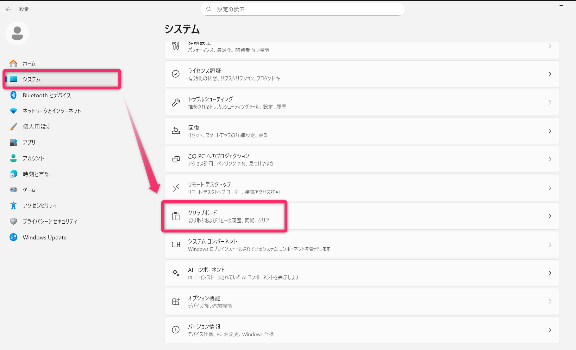Click the wrench icon for トラブルシューティング
Image resolution: width=576 pixels, height=350 pixels.
(176, 102)
